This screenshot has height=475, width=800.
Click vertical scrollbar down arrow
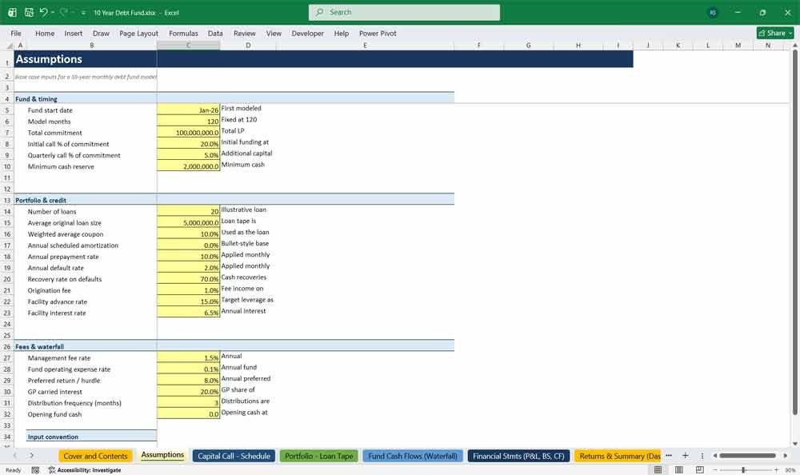pos(794,444)
